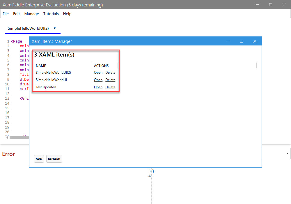The width and height of the screenshot is (291, 204).
Task: Open the File menu
Action: click(x=6, y=14)
